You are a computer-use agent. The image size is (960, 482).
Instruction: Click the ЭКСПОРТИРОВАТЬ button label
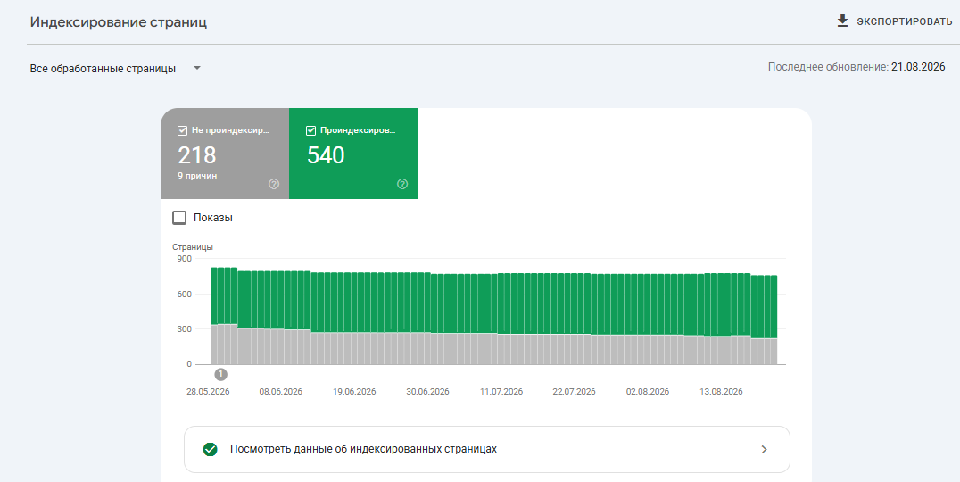coord(905,22)
